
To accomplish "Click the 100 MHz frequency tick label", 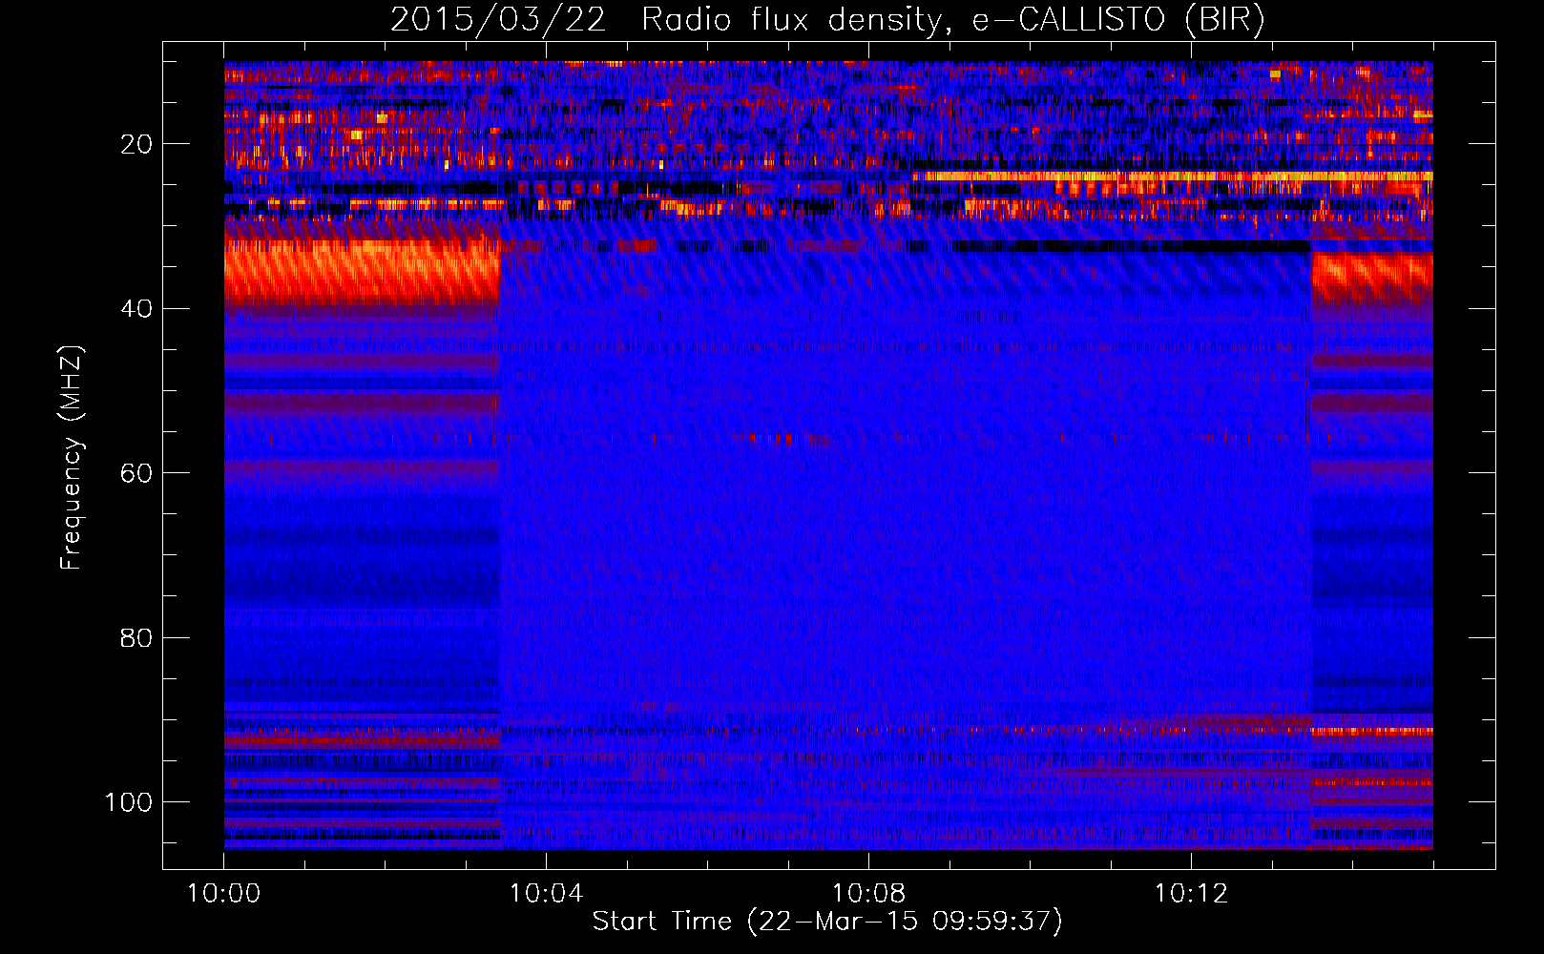I will [129, 802].
